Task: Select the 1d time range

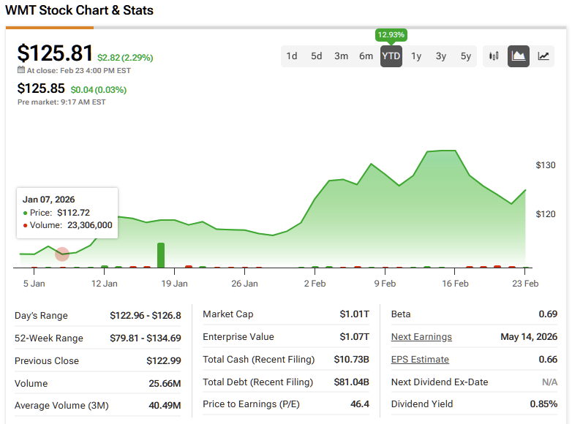Action: (x=291, y=56)
